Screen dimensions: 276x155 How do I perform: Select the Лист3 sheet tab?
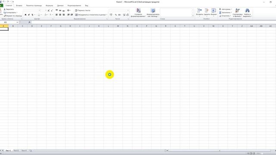click(24, 151)
